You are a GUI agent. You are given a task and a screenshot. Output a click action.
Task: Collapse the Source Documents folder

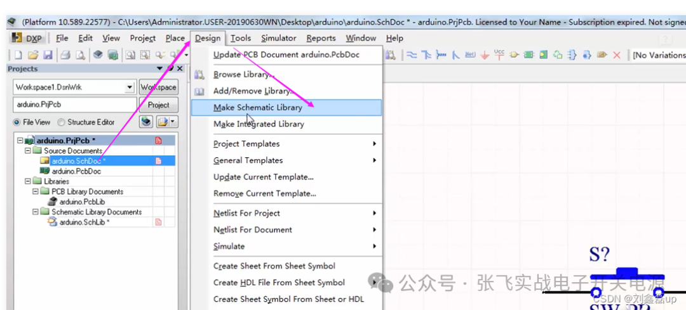click(27, 151)
